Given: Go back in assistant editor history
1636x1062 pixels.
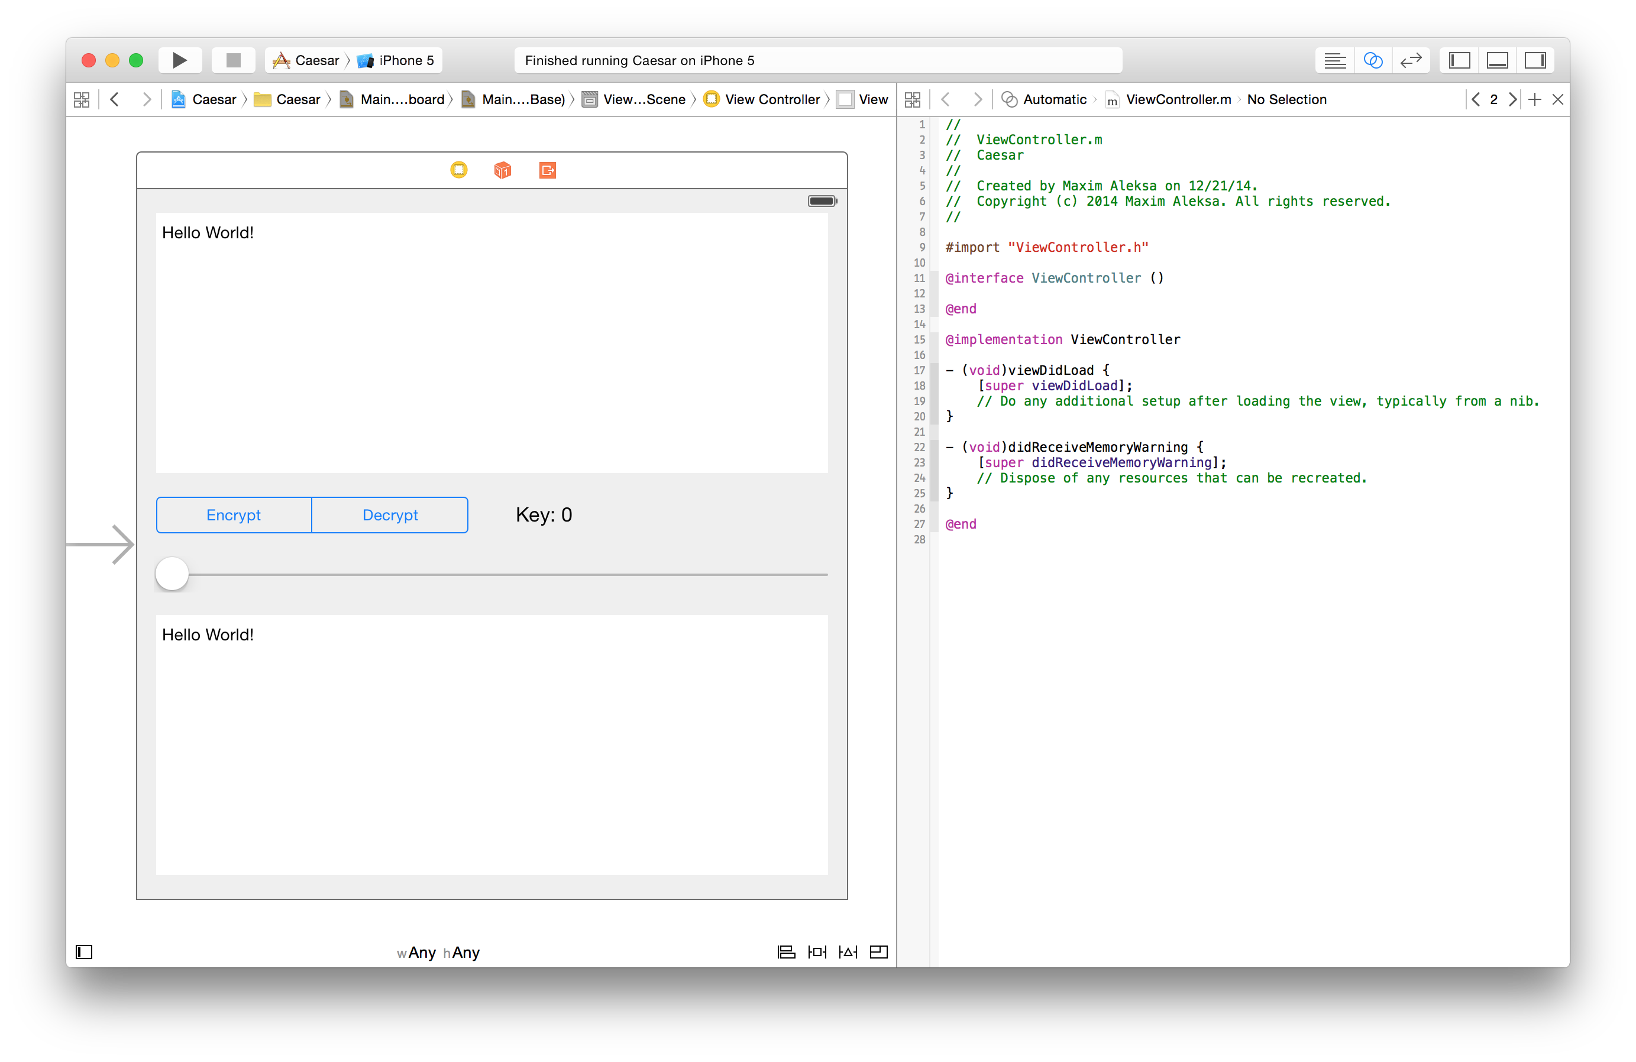Looking at the screenshot, I should coord(946,100).
